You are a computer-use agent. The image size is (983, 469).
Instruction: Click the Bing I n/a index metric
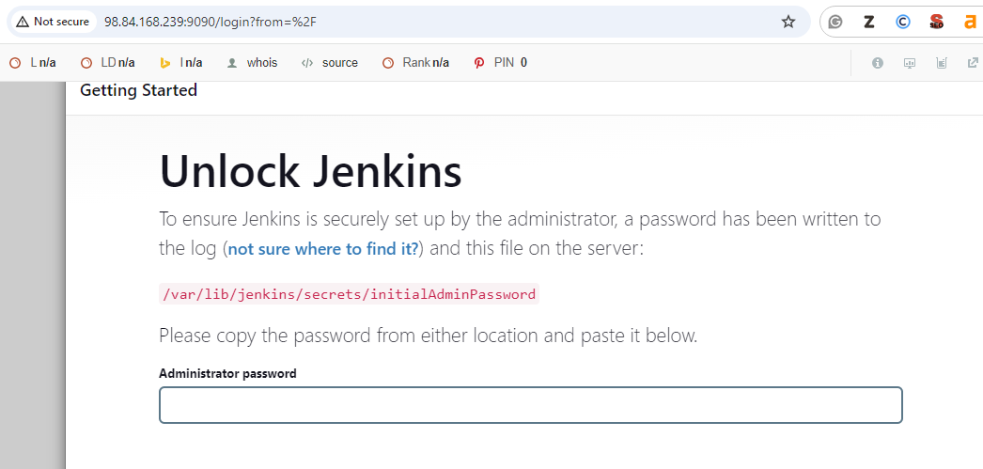click(x=181, y=63)
